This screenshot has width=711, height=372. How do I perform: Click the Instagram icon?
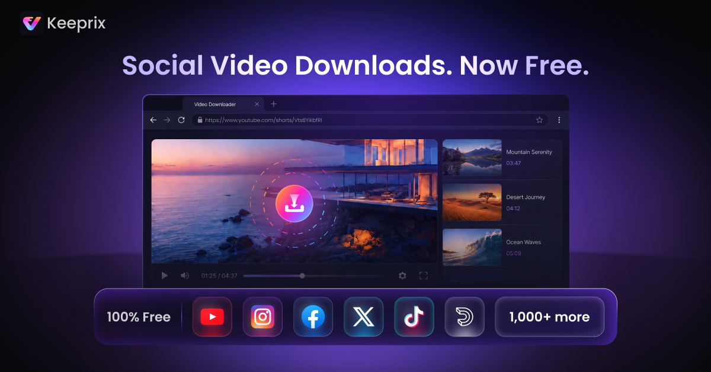[262, 317]
